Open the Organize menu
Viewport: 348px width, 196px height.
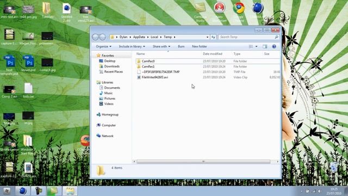pos(104,46)
